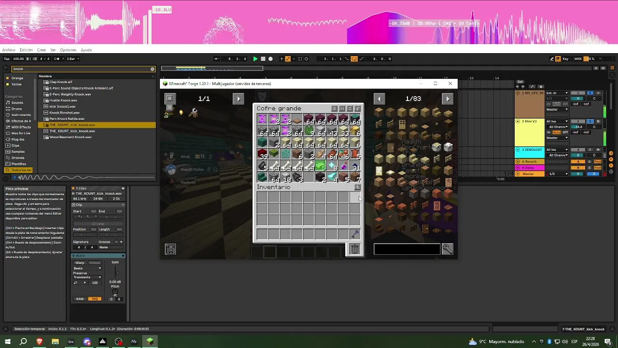Click the Minecraft item search box
618x348 pixels.
point(407,249)
